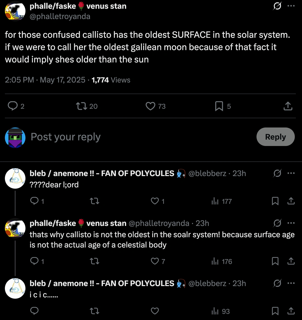Viewport: 302px width, 320px height.
Task: Open more options on the 'i c i c......' reply
Action: point(291,283)
